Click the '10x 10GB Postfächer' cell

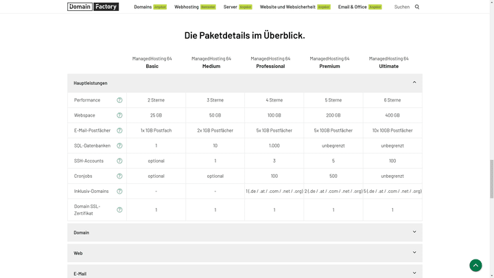coord(392,130)
